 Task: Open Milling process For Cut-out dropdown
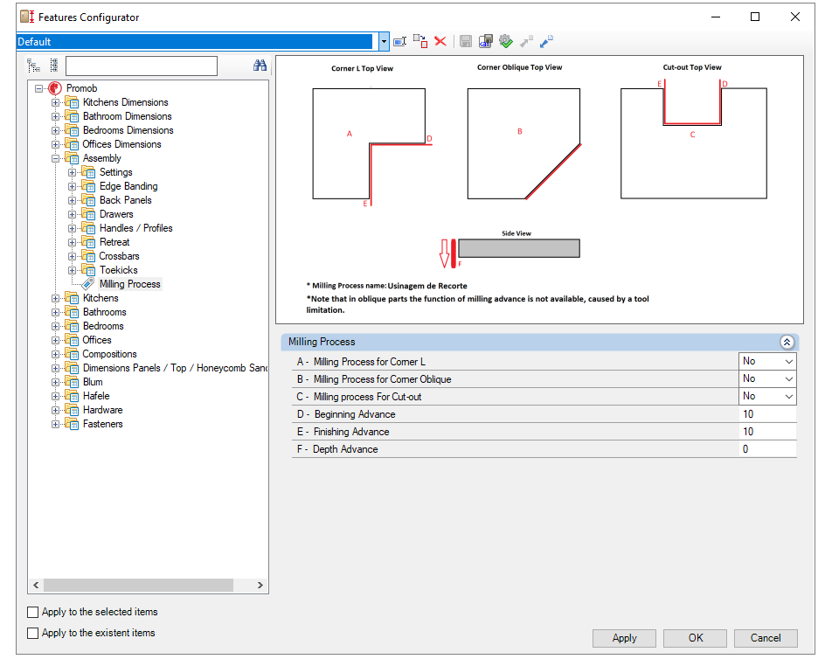767,396
